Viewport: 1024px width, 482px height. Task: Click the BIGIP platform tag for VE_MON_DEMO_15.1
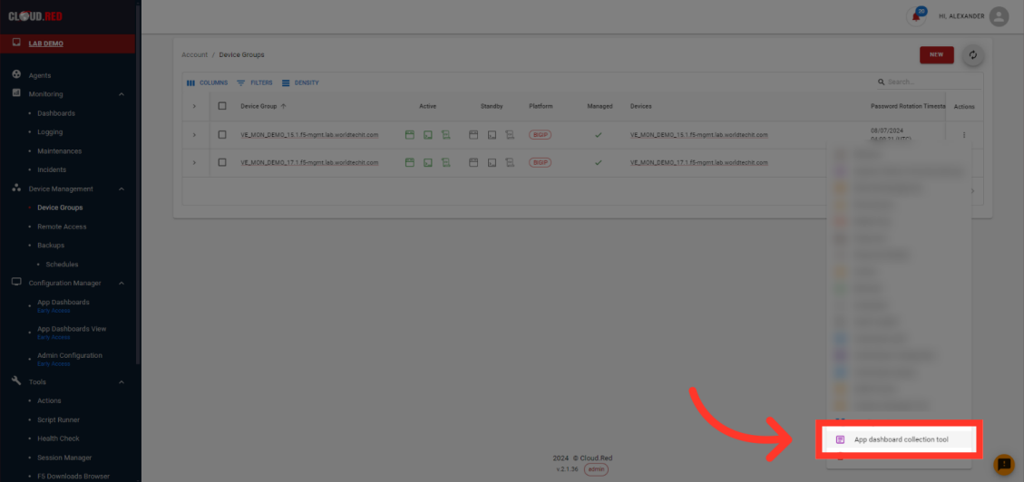click(x=540, y=135)
